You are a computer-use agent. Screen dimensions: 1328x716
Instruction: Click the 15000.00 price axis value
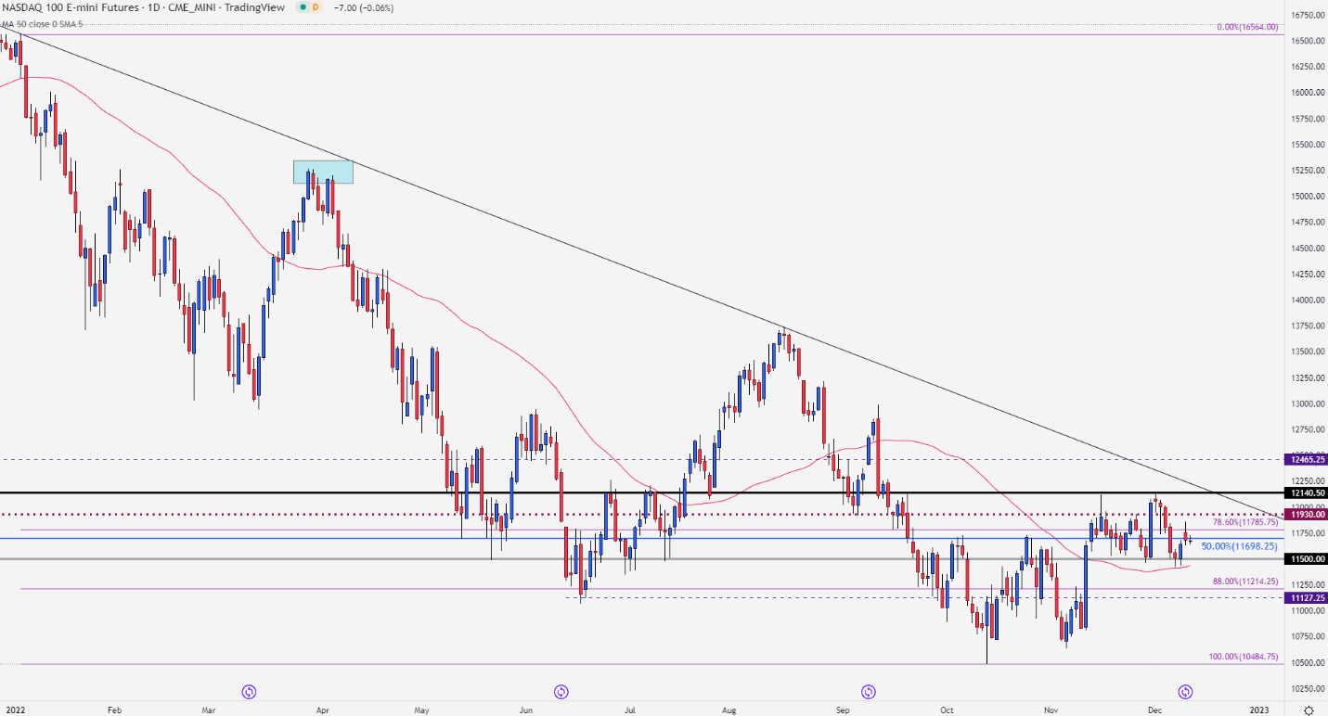(1306, 197)
